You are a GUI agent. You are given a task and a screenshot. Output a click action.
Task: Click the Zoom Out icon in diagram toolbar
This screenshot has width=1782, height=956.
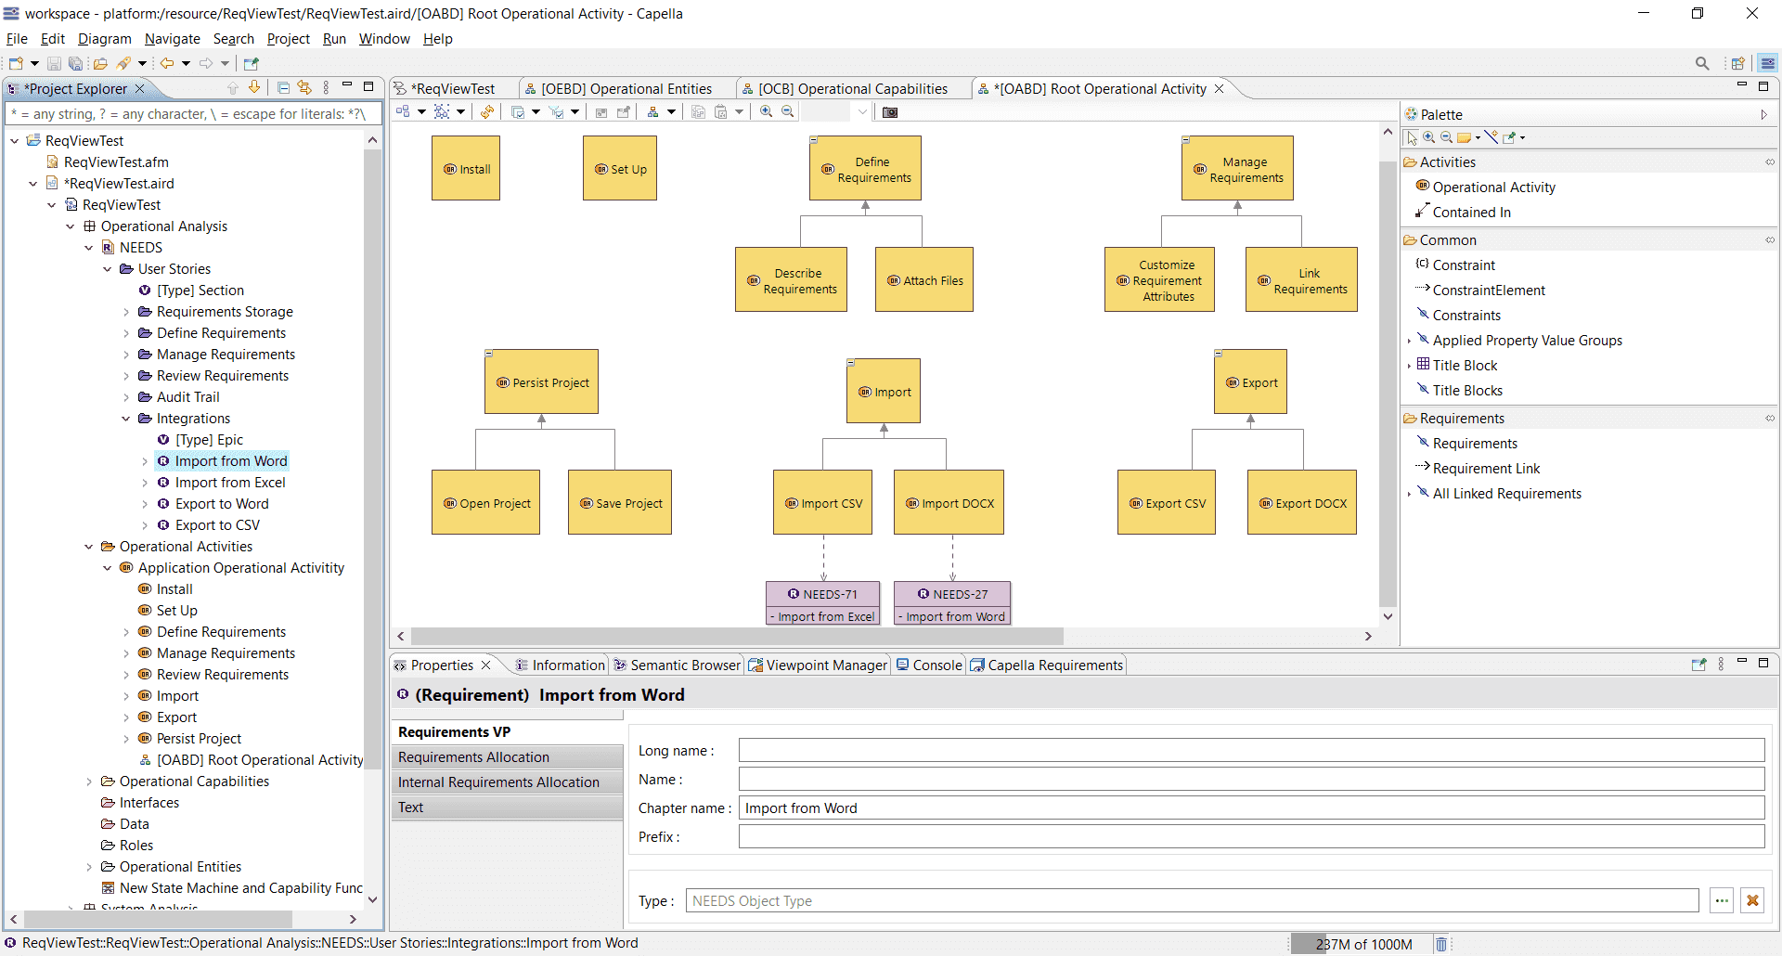point(788,112)
